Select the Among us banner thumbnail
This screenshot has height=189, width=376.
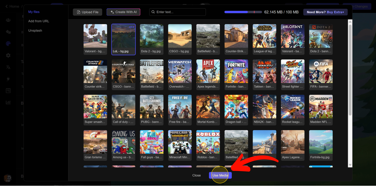coord(123,142)
